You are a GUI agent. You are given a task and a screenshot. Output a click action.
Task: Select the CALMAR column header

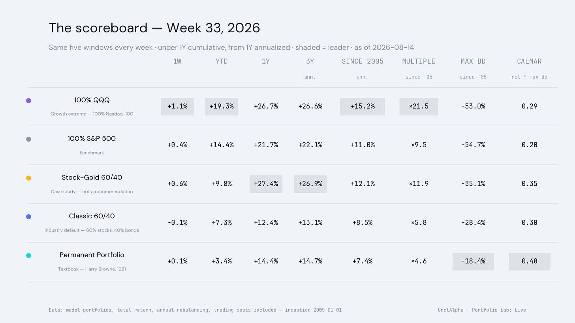click(x=529, y=62)
